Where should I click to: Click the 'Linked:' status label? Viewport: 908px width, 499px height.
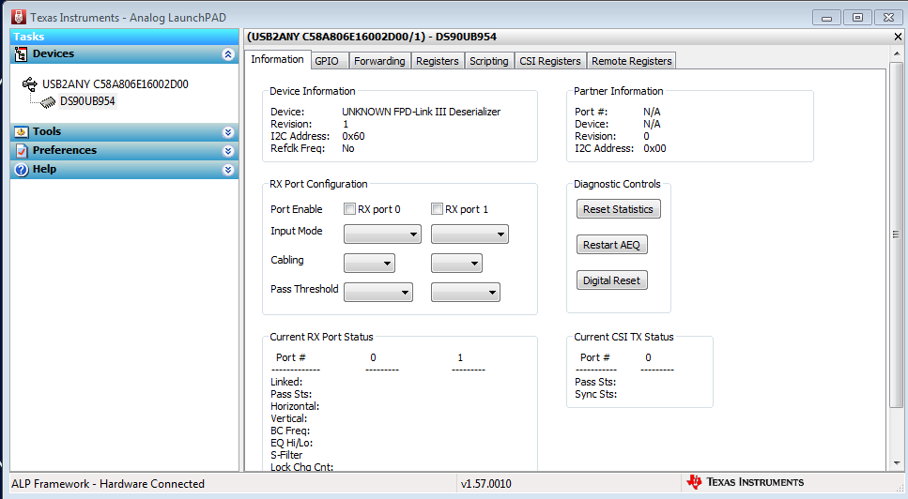point(286,382)
